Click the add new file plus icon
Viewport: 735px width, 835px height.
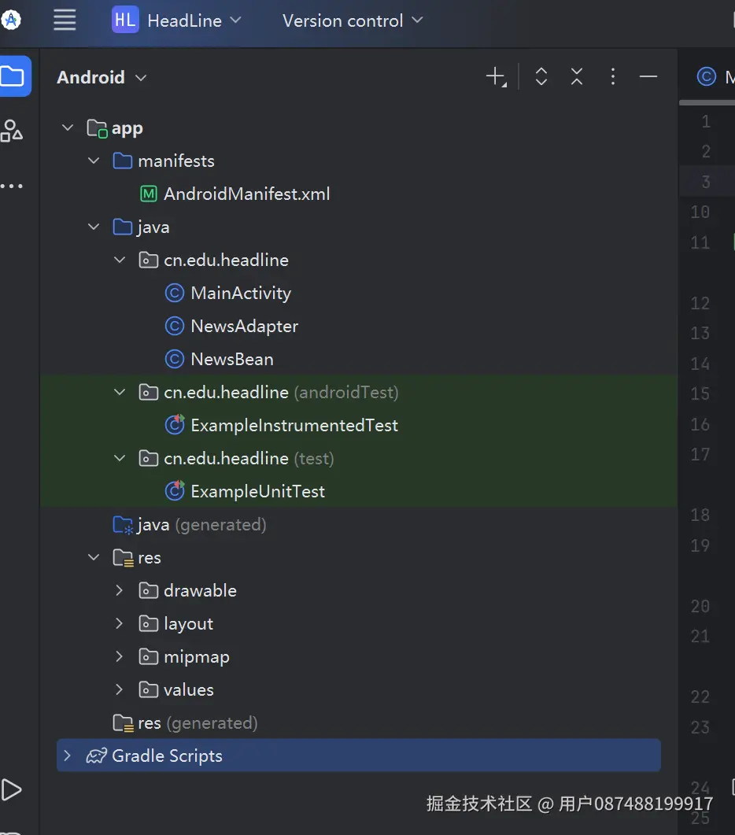click(495, 76)
